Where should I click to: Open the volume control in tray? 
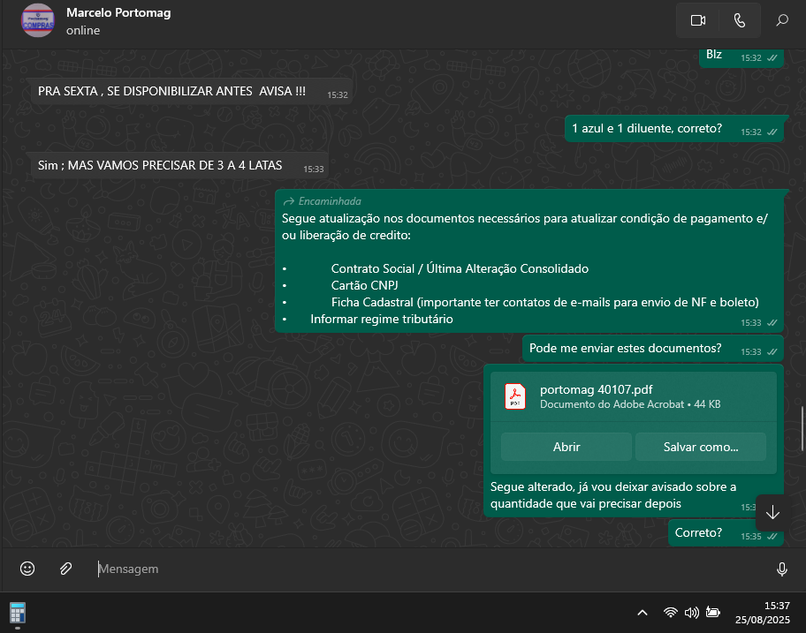(x=692, y=612)
